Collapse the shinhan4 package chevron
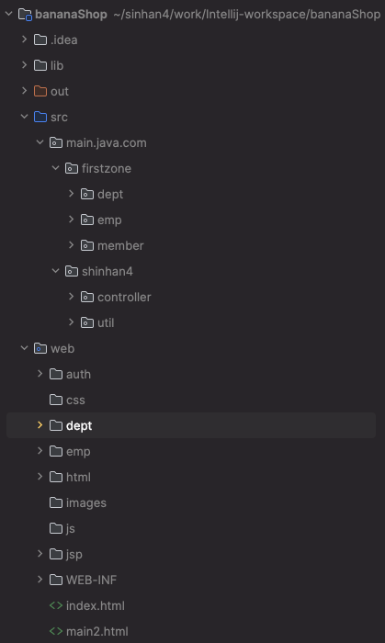The height and width of the screenshot is (643, 385). click(55, 271)
